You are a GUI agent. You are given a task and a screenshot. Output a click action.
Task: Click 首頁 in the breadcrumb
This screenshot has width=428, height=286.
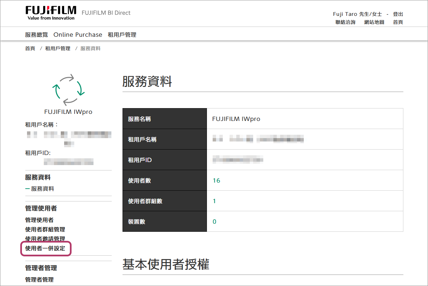[30, 49]
